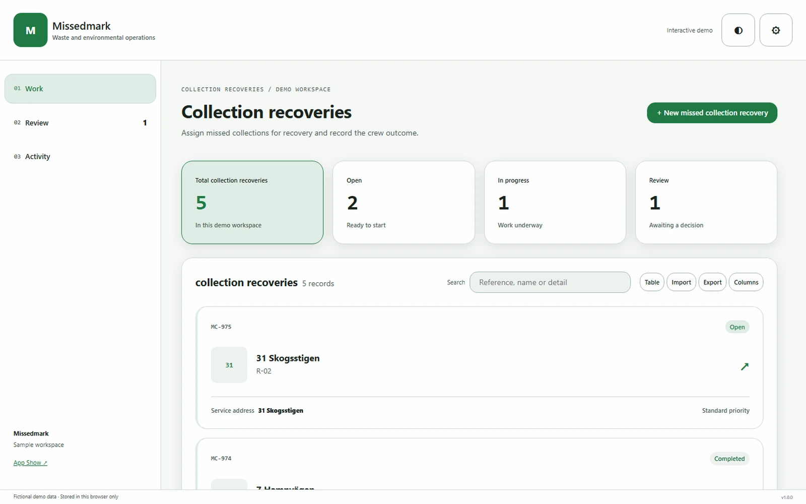
Task: Click the Import button
Action: click(x=681, y=282)
